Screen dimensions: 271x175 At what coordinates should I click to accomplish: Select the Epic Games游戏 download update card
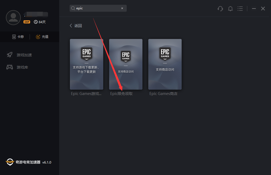click(86, 64)
